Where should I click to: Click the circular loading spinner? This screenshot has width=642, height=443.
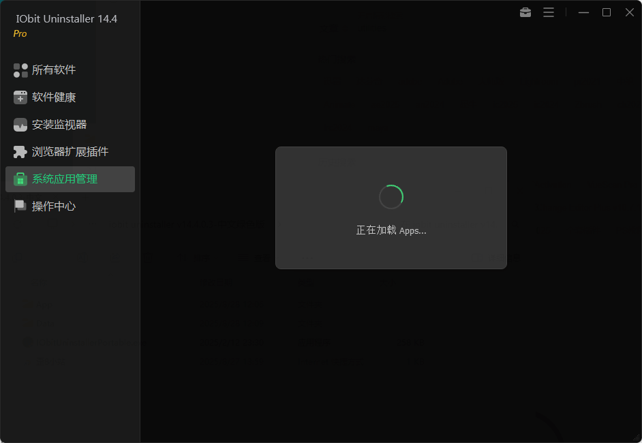391,196
